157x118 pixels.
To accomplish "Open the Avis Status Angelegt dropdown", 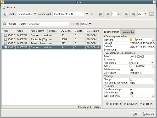I will (152, 63).
